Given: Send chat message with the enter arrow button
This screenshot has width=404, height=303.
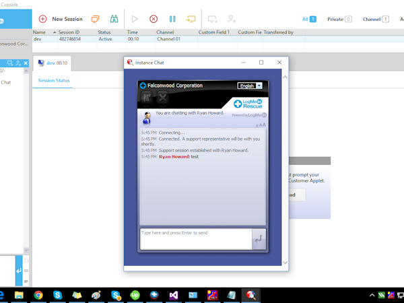Looking at the screenshot, I should pos(259,239).
